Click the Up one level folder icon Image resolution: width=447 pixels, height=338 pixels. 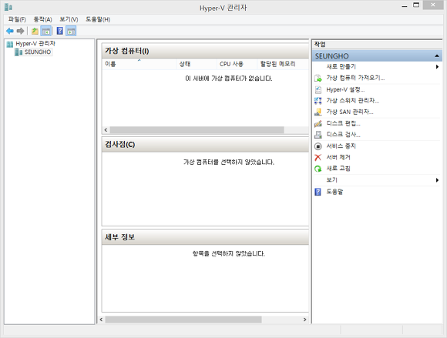click(x=35, y=31)
